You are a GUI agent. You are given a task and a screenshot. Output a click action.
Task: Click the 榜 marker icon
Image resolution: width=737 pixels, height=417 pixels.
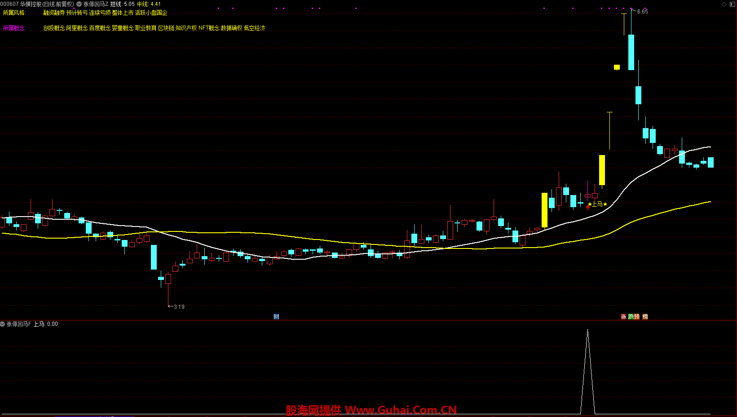[x=645, y=317]
